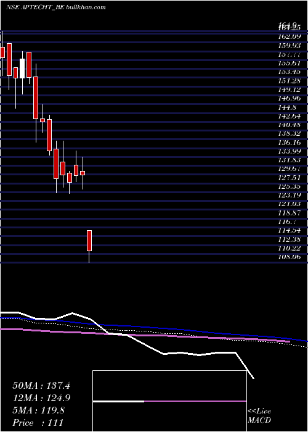The image size is (308, 432).
Task: Click the 149.12 price axis label
Action: point(290,89)
